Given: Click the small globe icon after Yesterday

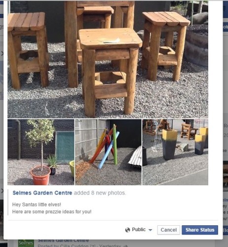Looking at the screenshot, I should (x=125, y=246).
